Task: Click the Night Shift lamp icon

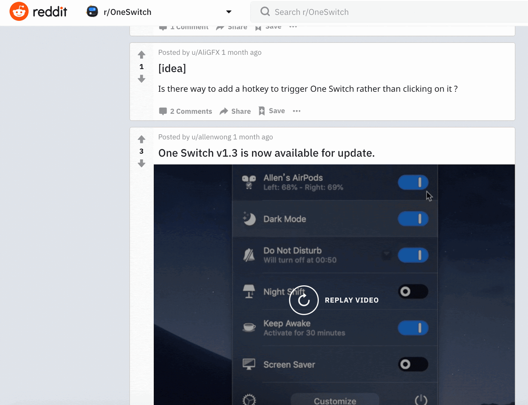Action: pos(249,292)
